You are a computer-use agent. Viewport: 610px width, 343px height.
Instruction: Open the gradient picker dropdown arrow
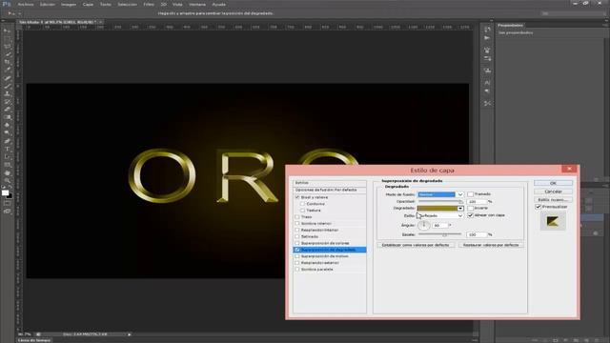(x=460, y=209)
